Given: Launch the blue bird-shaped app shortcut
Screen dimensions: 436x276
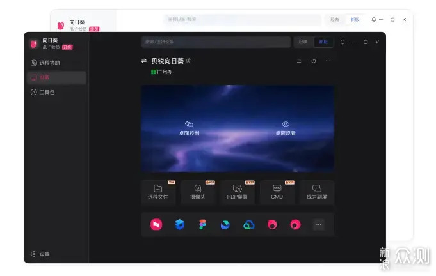Looking at the screenshot, I should [225, 224].
